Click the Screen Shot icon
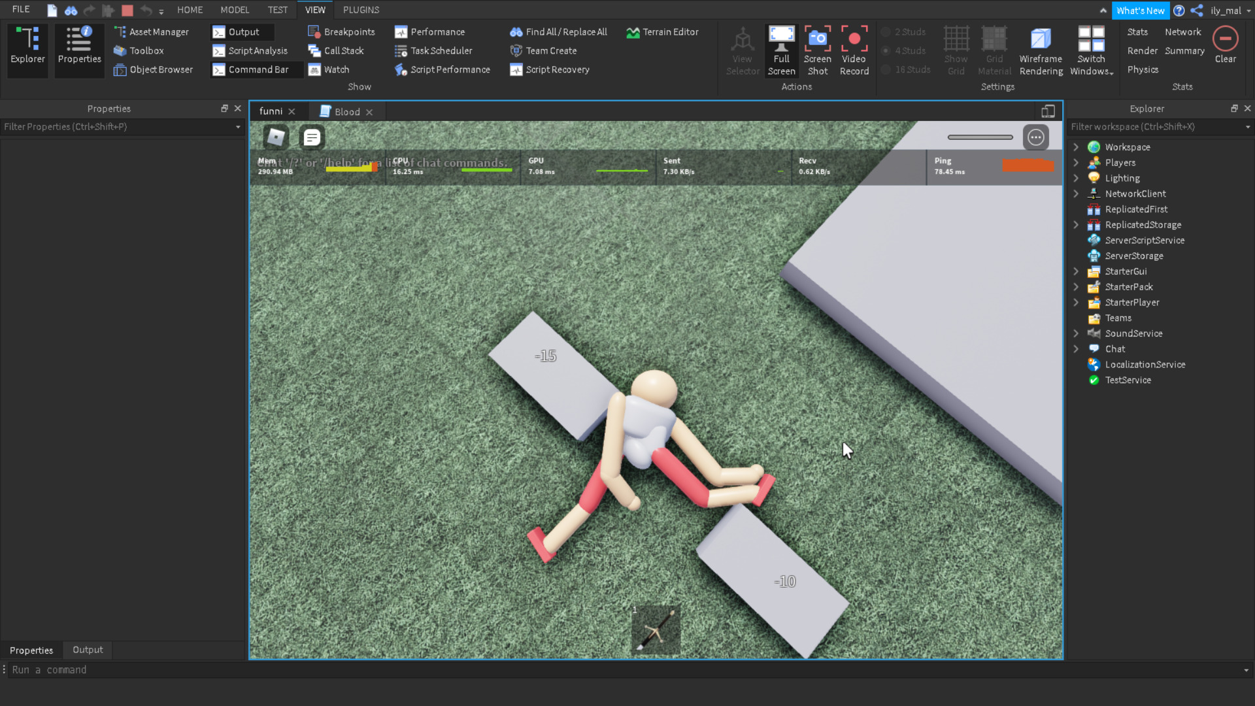 pos(817,41)
